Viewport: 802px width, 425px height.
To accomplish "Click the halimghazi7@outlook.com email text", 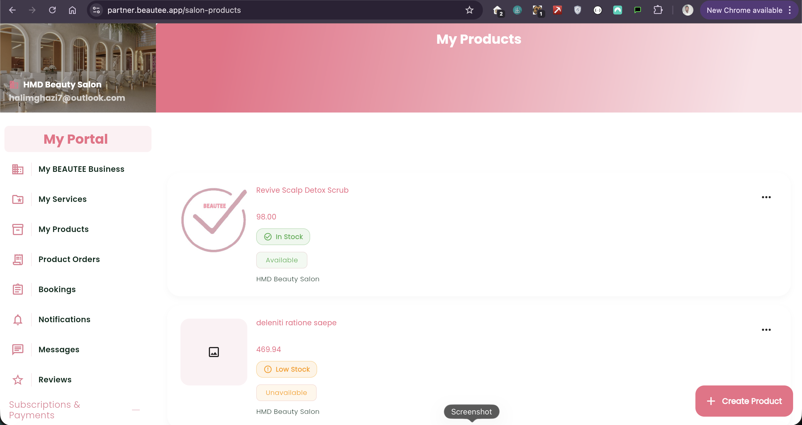I will pos(67,98).
